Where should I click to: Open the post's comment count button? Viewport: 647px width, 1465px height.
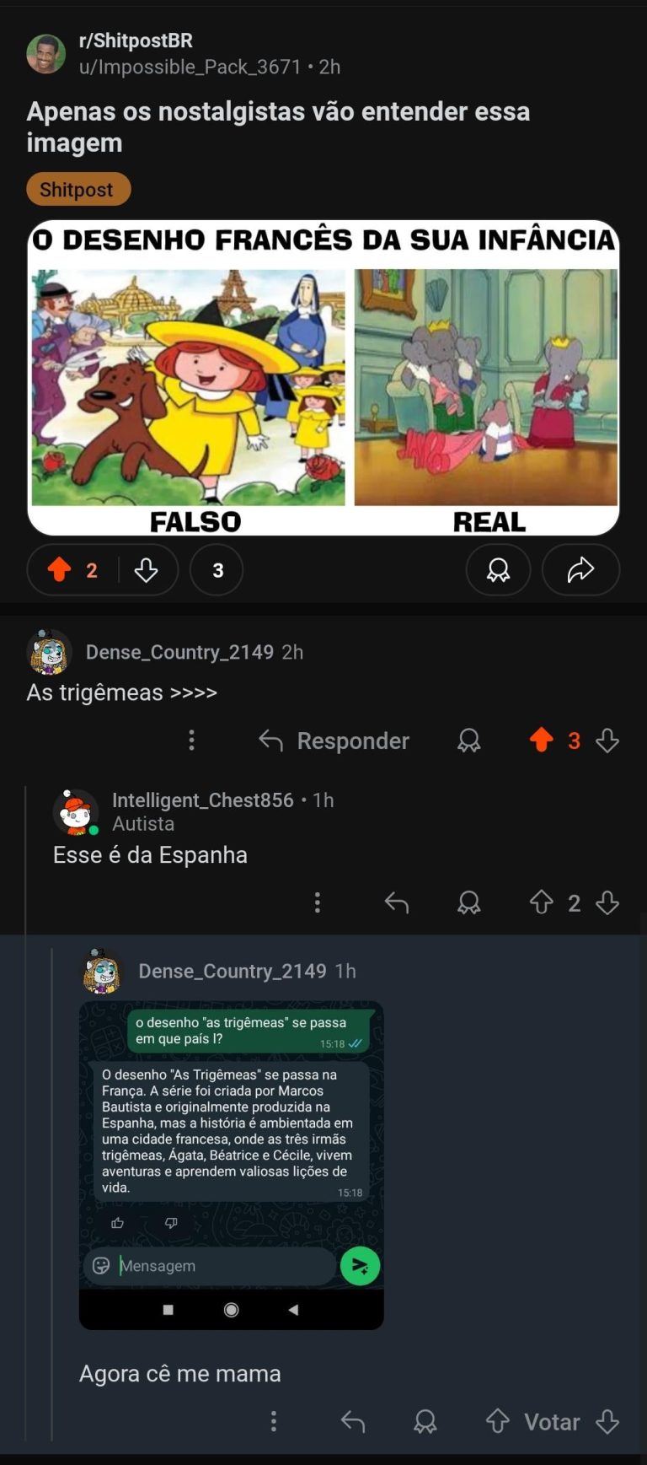[x=217, y=570]
